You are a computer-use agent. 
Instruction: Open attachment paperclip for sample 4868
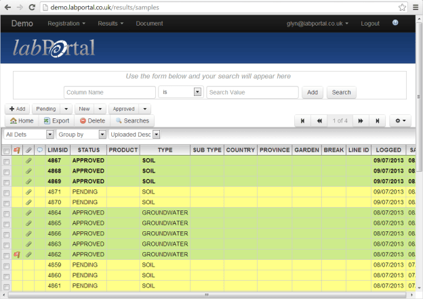28,171
